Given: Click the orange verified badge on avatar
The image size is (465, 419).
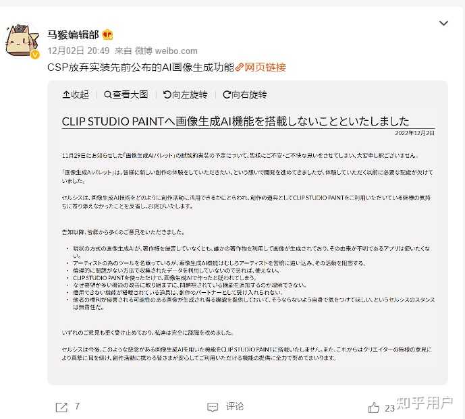Looking at the screenshot, I should pos(35,55).
